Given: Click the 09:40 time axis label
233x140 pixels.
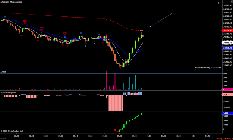Looking at the screenshot, I should [x=119, y=136].
